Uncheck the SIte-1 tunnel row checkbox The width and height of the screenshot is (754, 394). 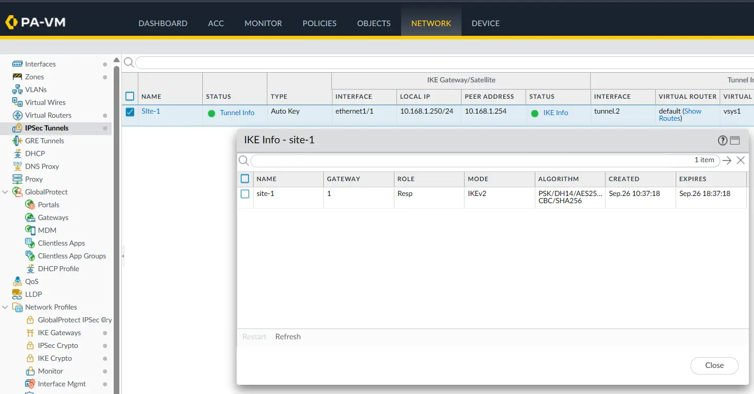[130, 112]
